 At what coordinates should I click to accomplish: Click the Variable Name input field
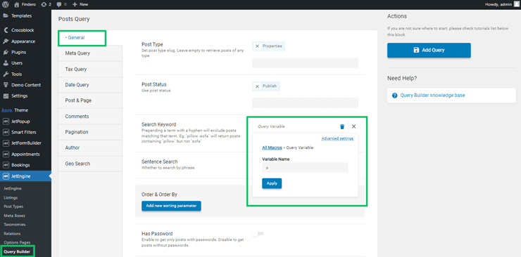(305, 168)
